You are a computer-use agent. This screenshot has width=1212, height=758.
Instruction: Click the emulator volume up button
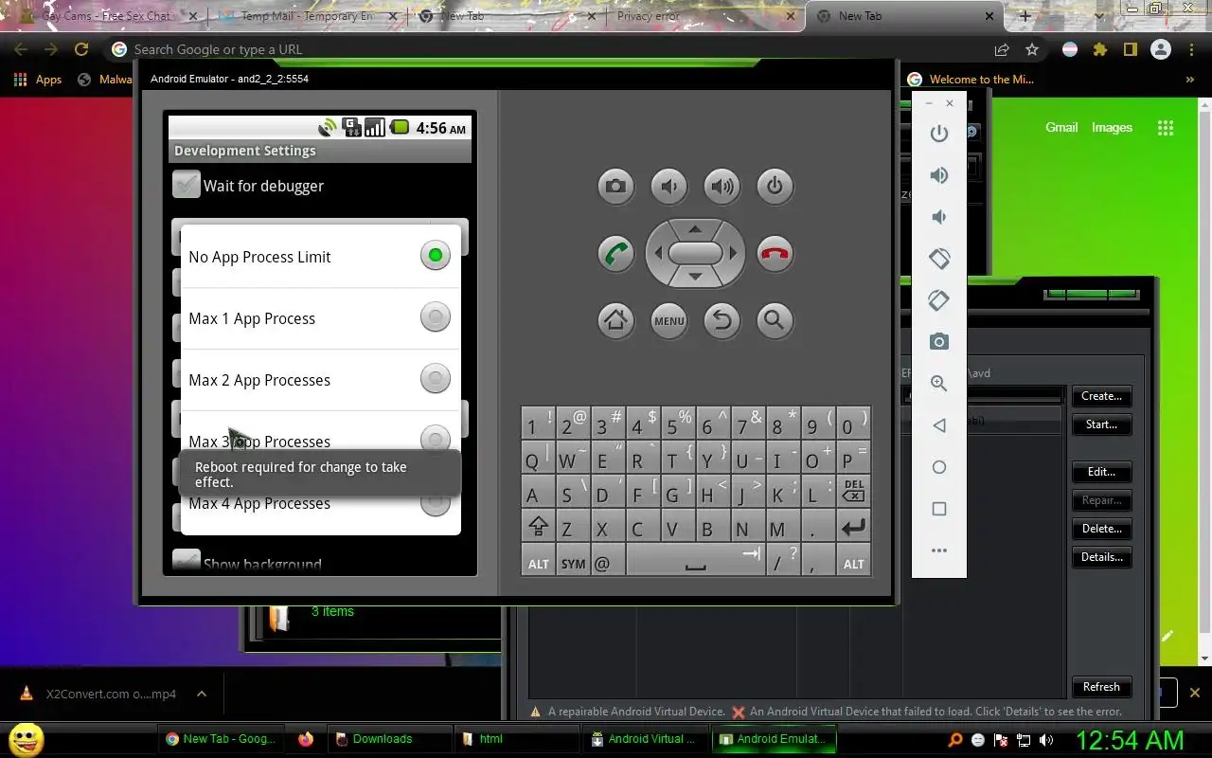[x=722, y=186]
